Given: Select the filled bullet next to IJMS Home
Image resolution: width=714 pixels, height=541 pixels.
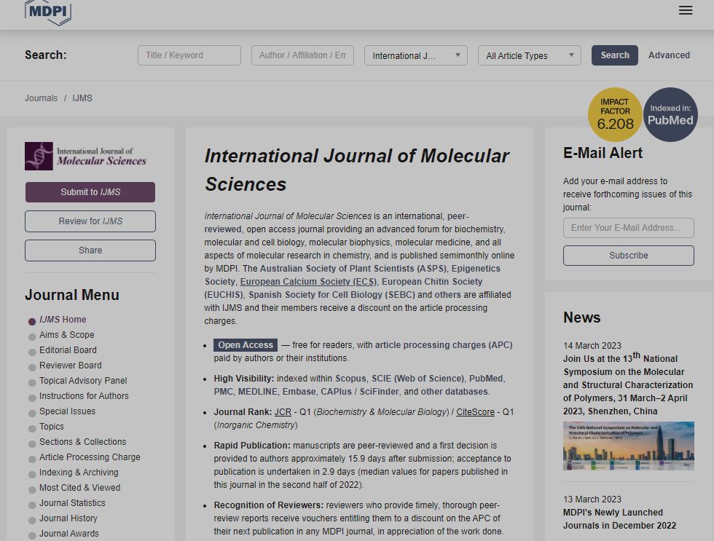Looking at the screenshot, I should (31, 320).
